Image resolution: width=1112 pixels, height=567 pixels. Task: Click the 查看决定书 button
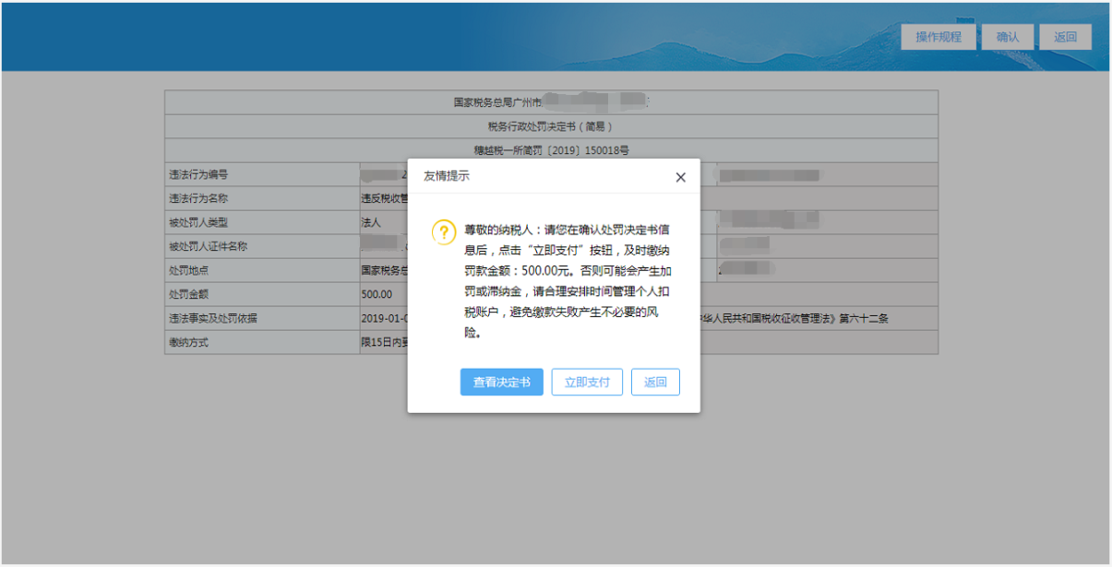[x=501, y=383]
